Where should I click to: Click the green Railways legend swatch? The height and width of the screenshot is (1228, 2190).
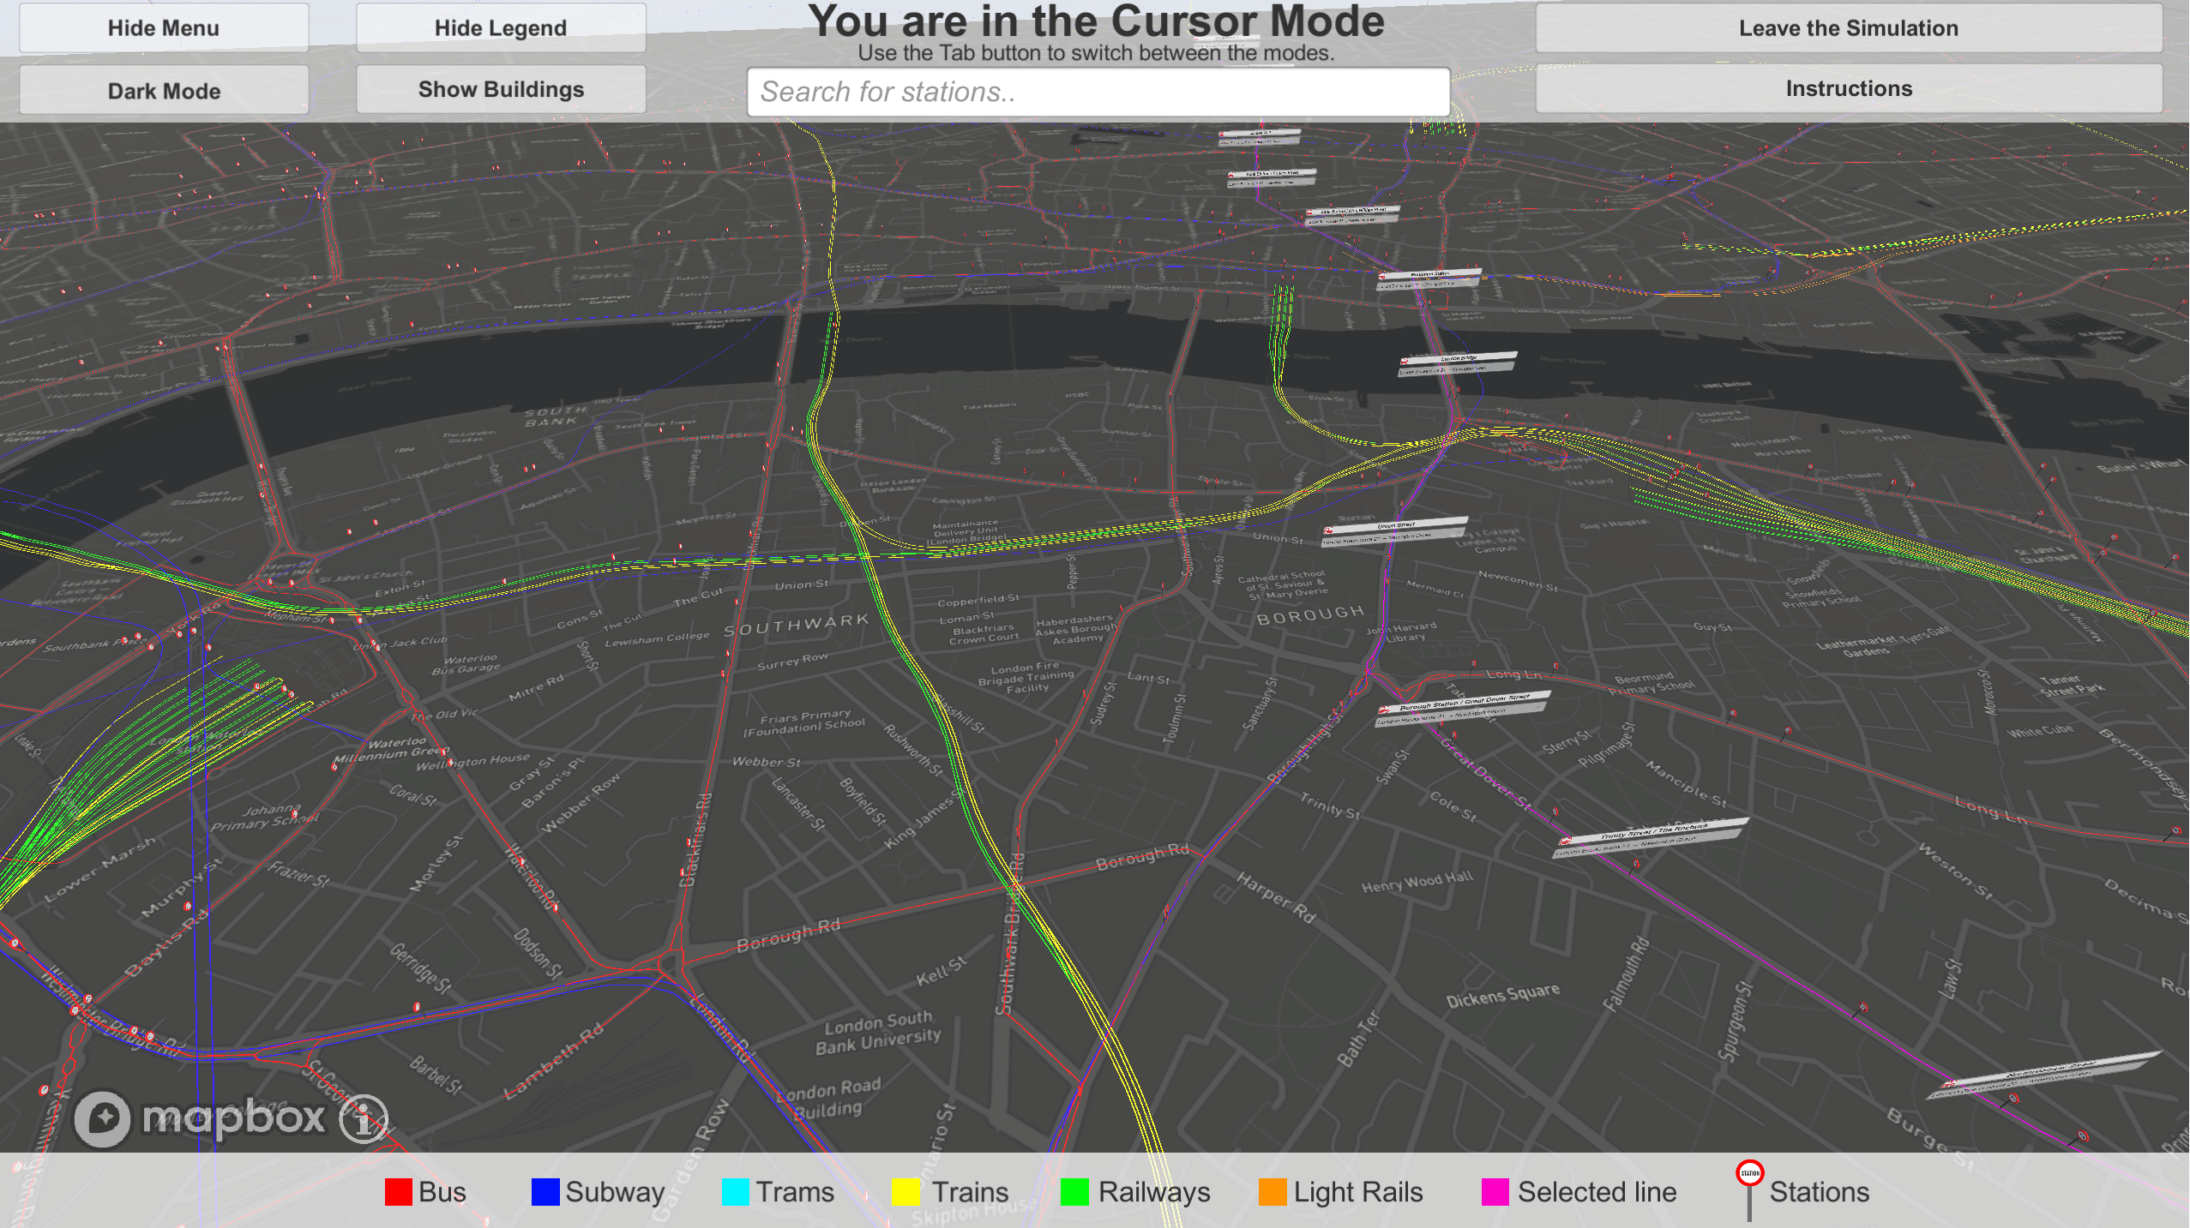[1074, 1192]
